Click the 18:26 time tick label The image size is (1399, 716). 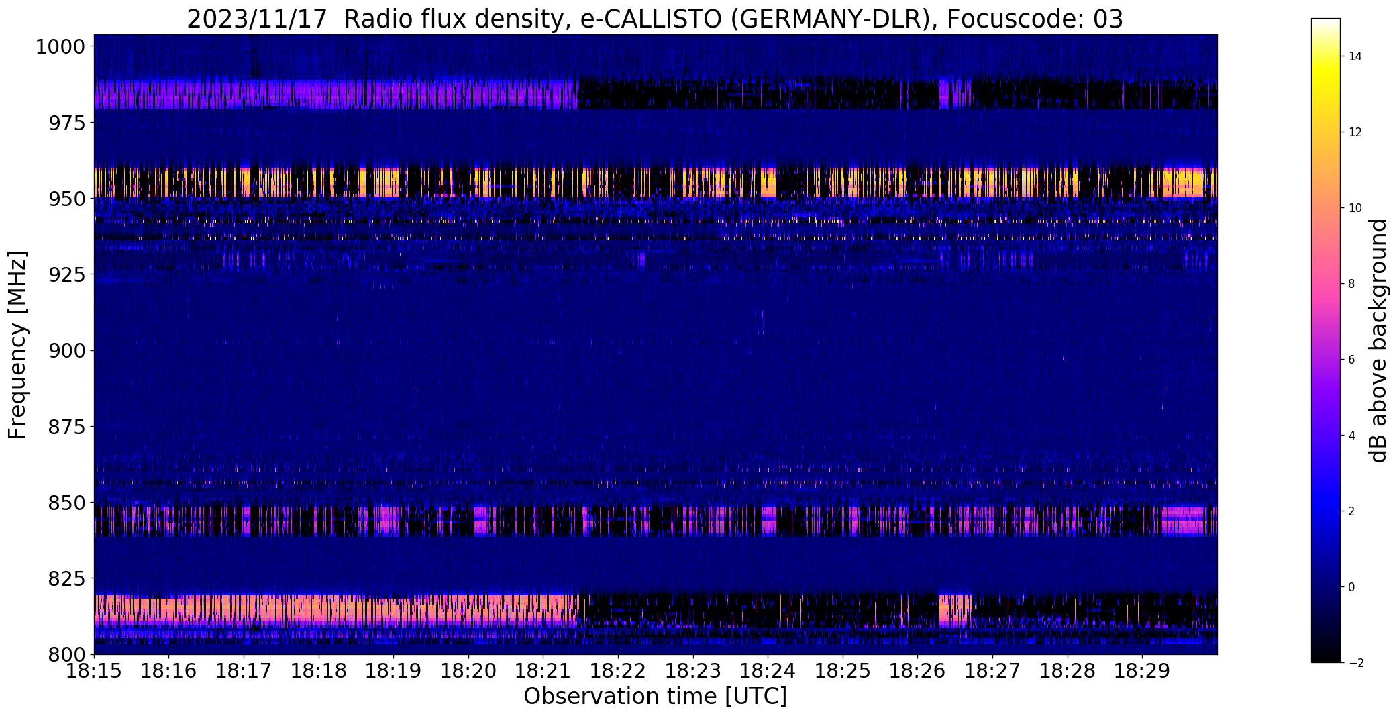[918, 671]
